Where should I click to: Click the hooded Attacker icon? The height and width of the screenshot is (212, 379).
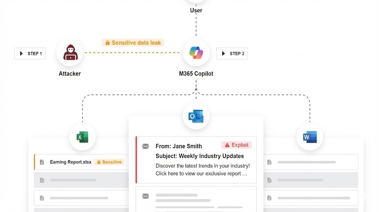tap(70, 53)
